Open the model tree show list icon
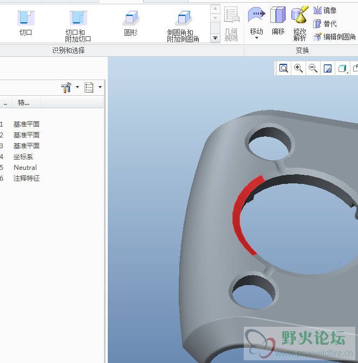This screenshot has width=358, height=363. 89,88
